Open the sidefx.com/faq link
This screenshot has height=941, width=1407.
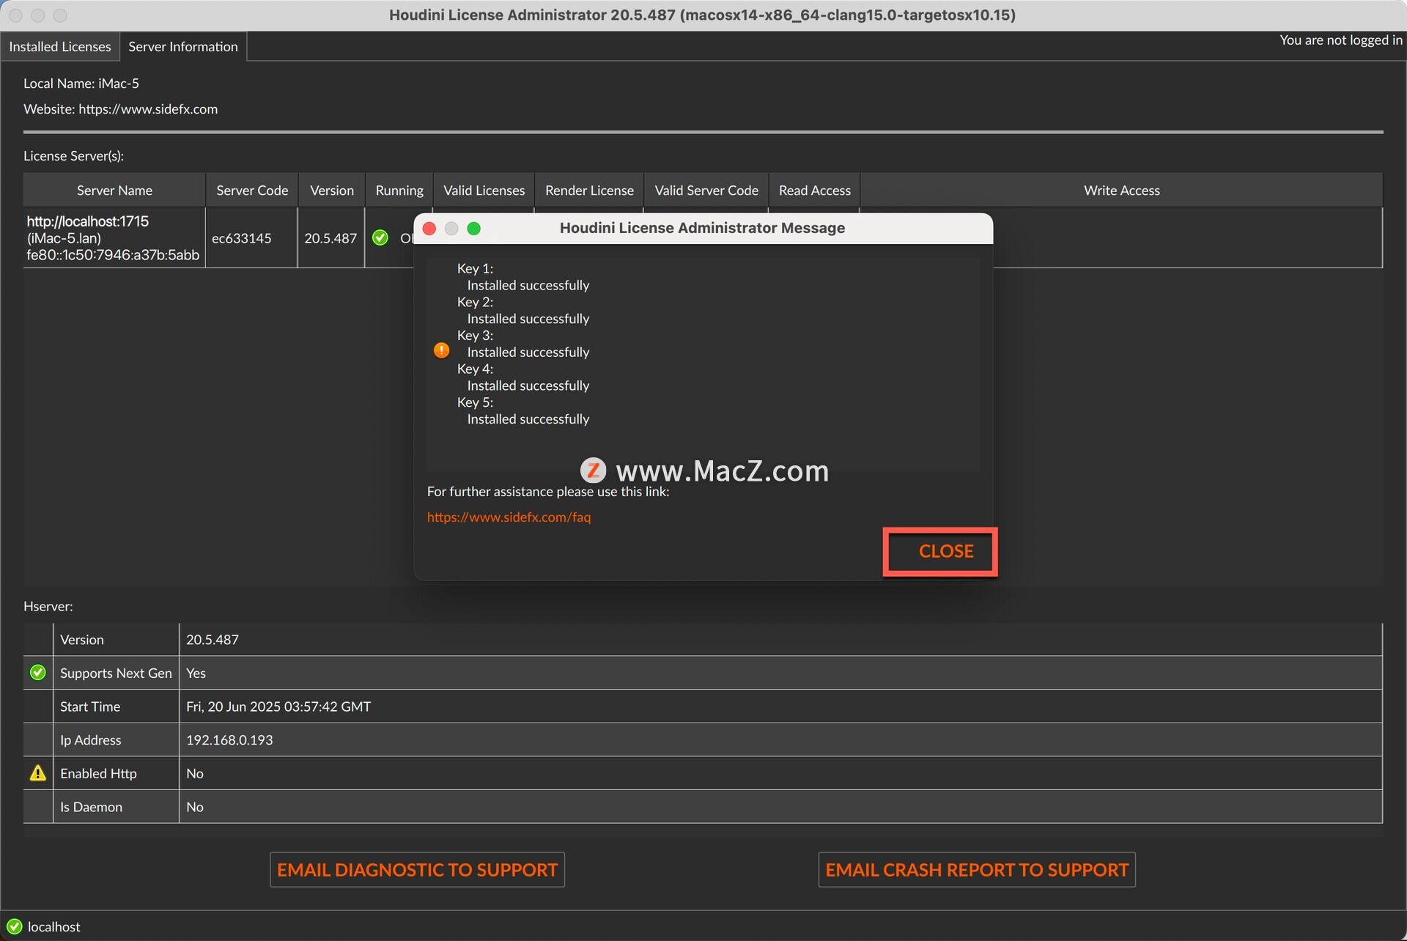(x=509, y=517)
